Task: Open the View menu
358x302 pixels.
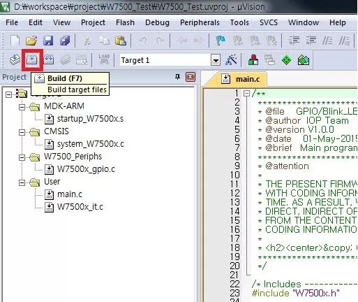Action: point(61,22)
